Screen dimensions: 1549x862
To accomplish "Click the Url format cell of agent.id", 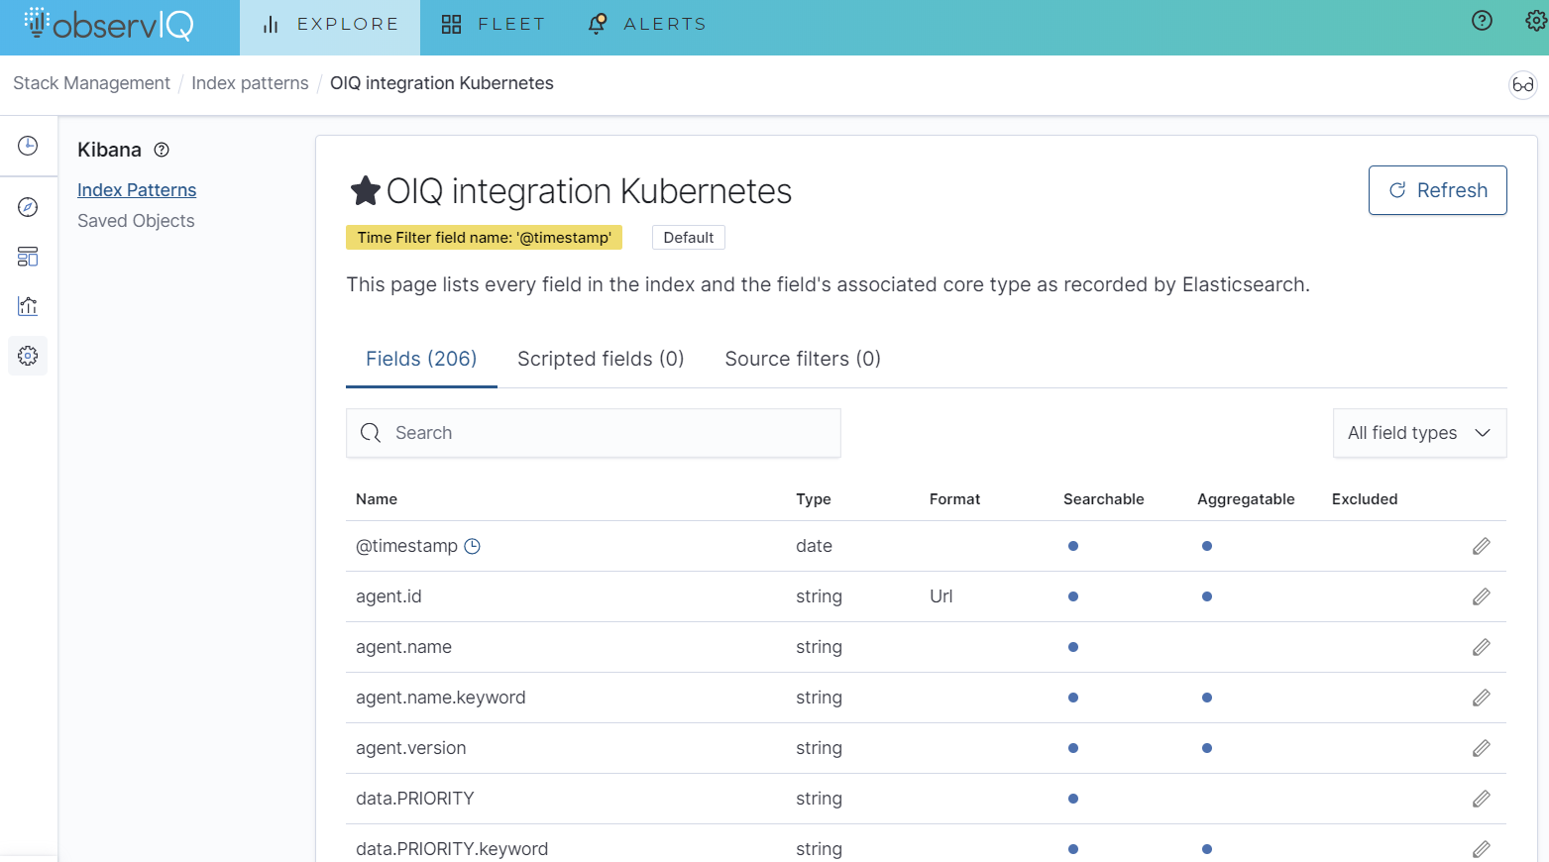I will tap(941, 596).
